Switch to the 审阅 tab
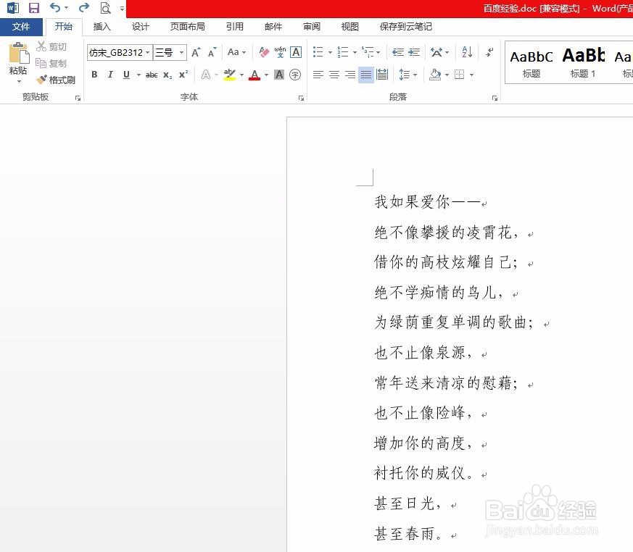The width and height of the screenshot is (633, 552). [x=312, y=27]
